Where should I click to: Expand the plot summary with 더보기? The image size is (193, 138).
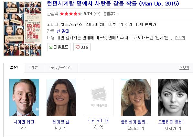tap(180, 38)
